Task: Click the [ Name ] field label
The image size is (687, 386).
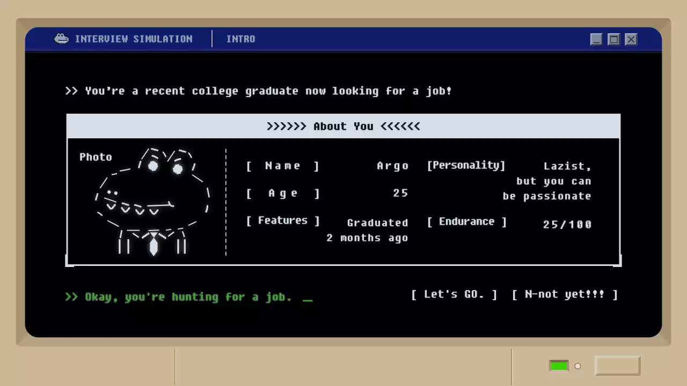Action: click(x=283, y=166)
